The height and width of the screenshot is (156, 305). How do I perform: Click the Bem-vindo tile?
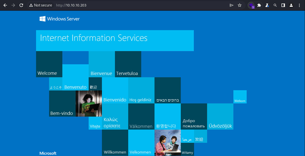[62, 103]
